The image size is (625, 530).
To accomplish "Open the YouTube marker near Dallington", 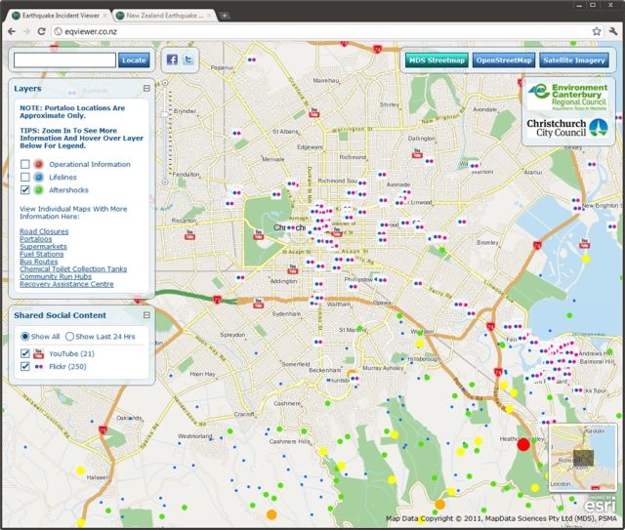I will point(417,153).
